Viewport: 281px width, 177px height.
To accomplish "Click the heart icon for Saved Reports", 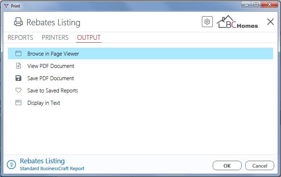I will tap(18, 90).
